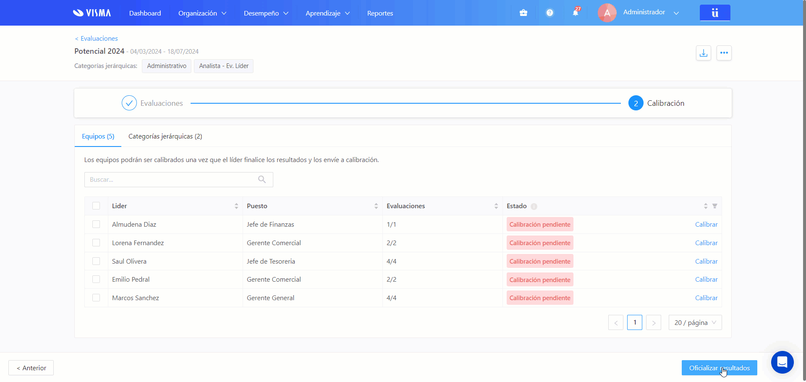
Task: Check the Emilio Pedral row checkbox
Action: tap(96, 279)
